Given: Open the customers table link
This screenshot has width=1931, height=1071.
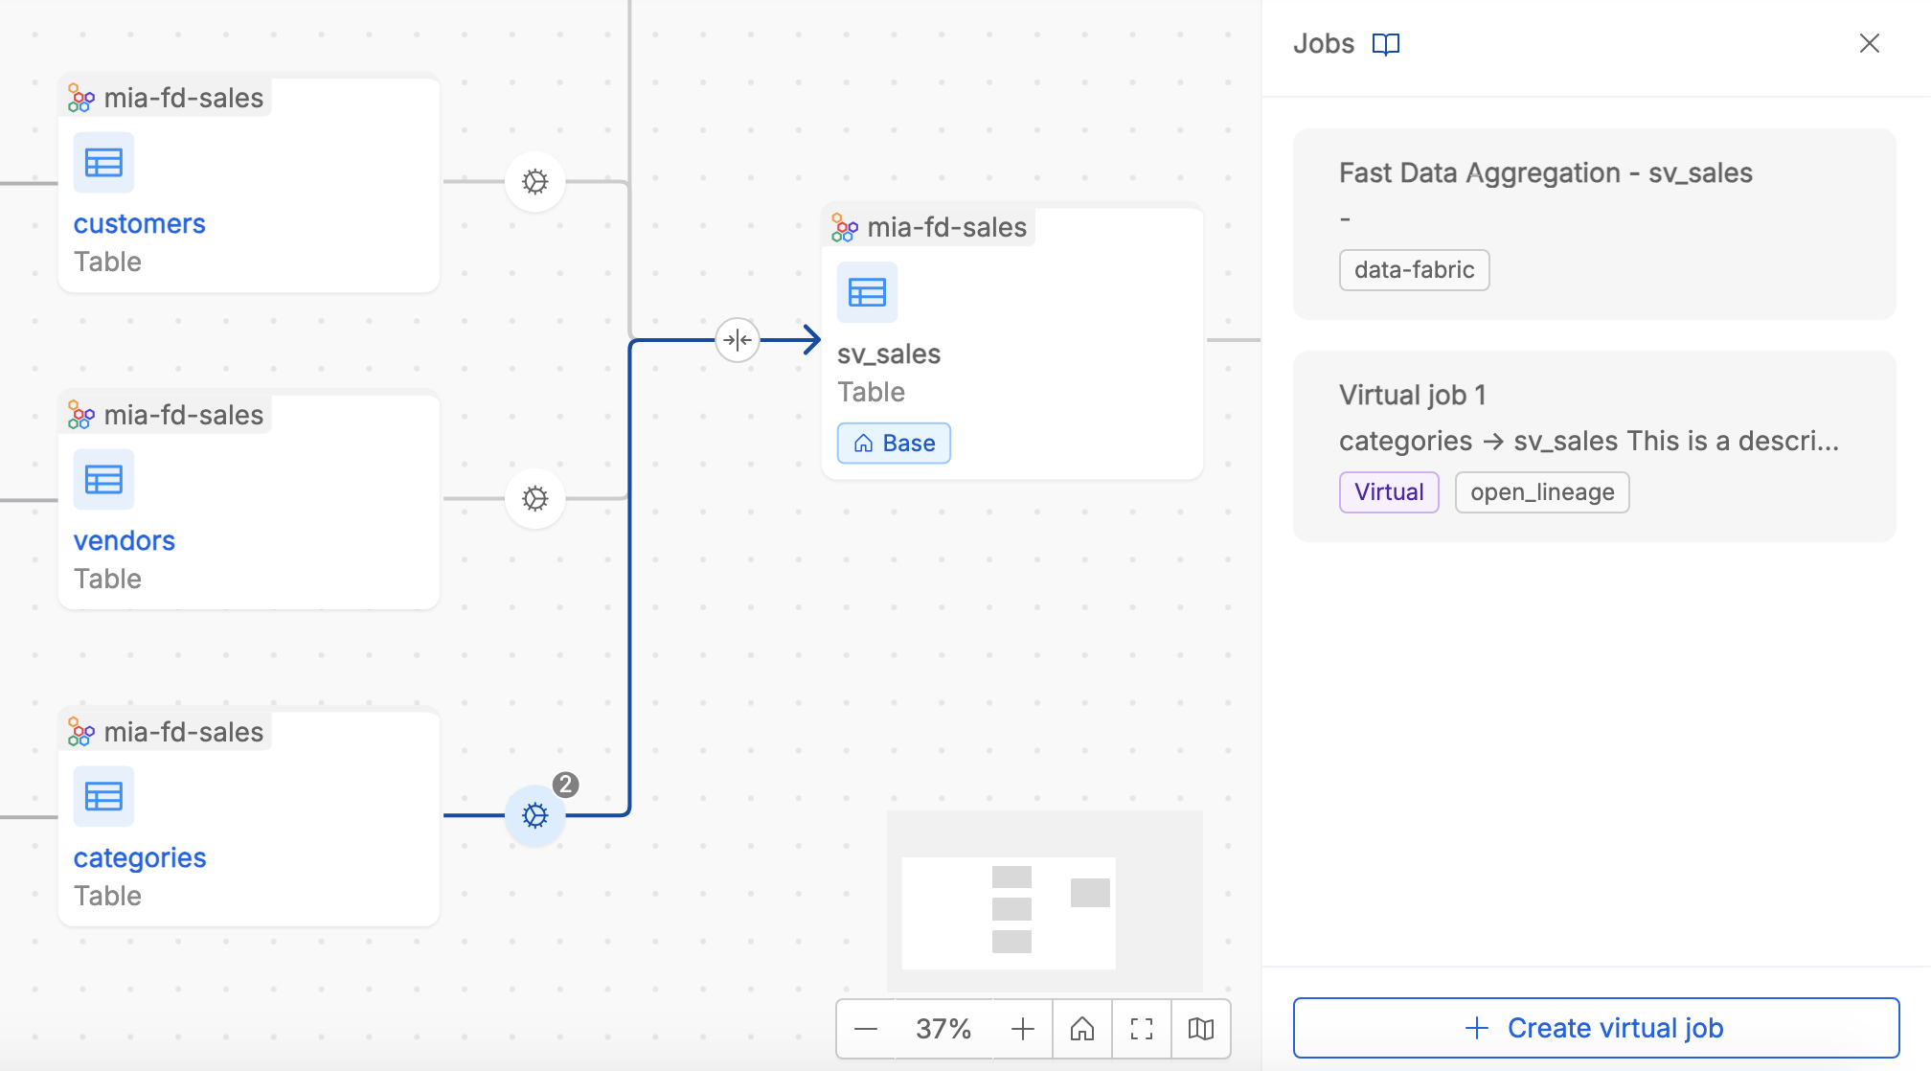Looking at the screenshot, I should (x=139, y=223).
